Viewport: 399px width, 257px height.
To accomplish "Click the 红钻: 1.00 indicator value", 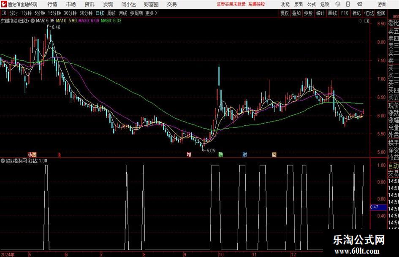I will coord(38,161).
